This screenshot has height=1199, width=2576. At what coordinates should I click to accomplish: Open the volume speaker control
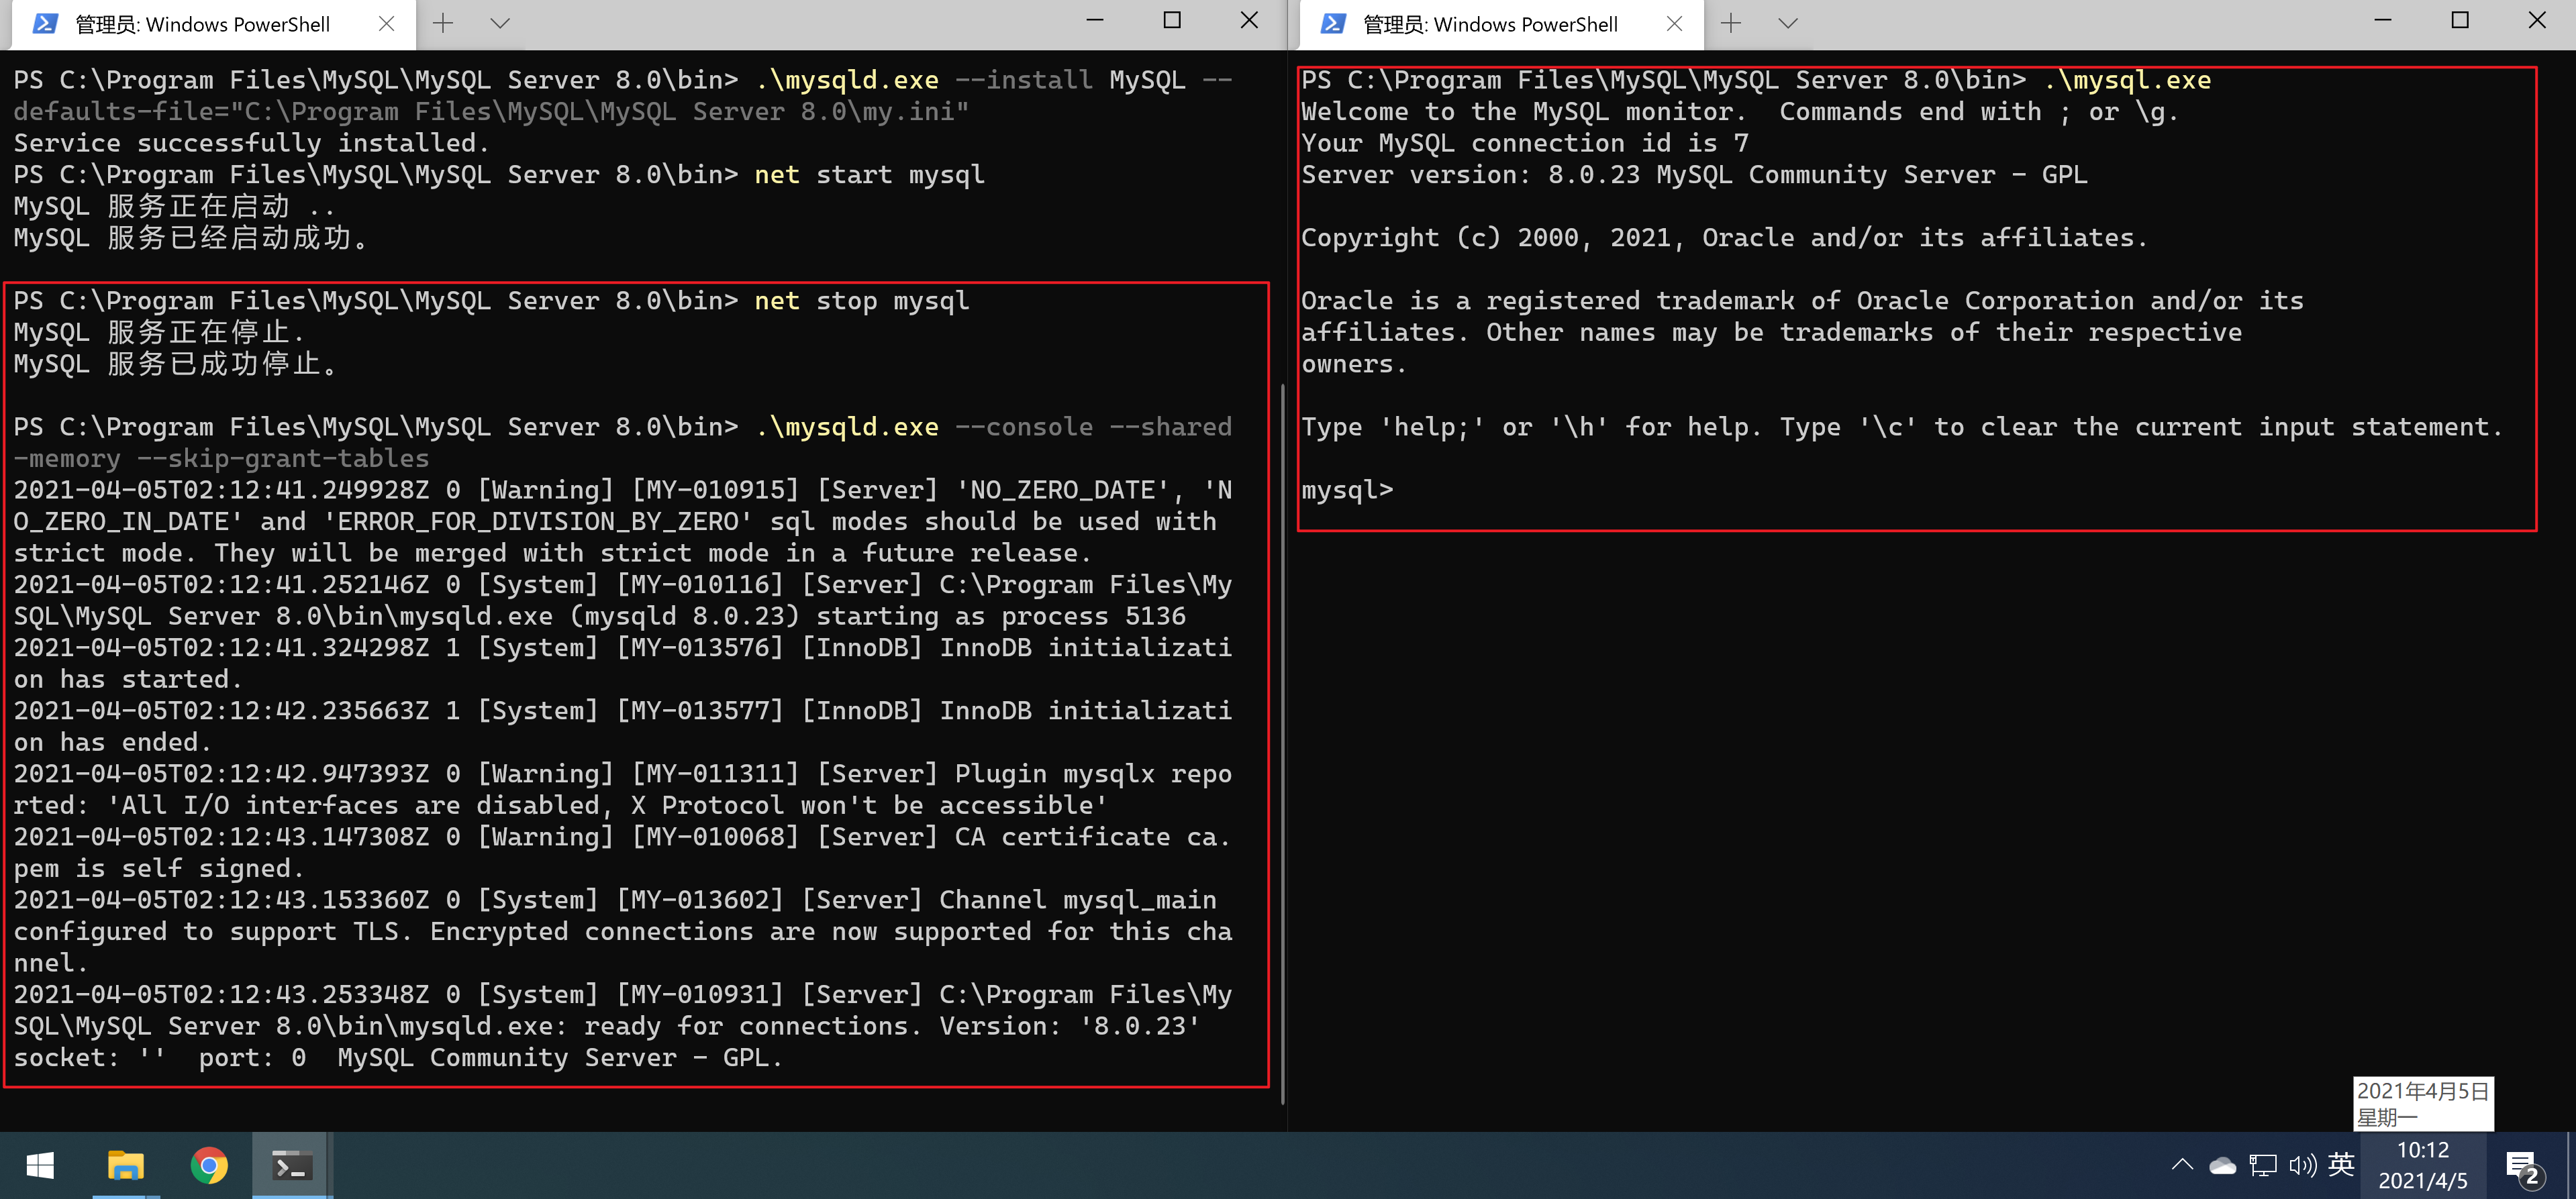tap(2302, 1166)
